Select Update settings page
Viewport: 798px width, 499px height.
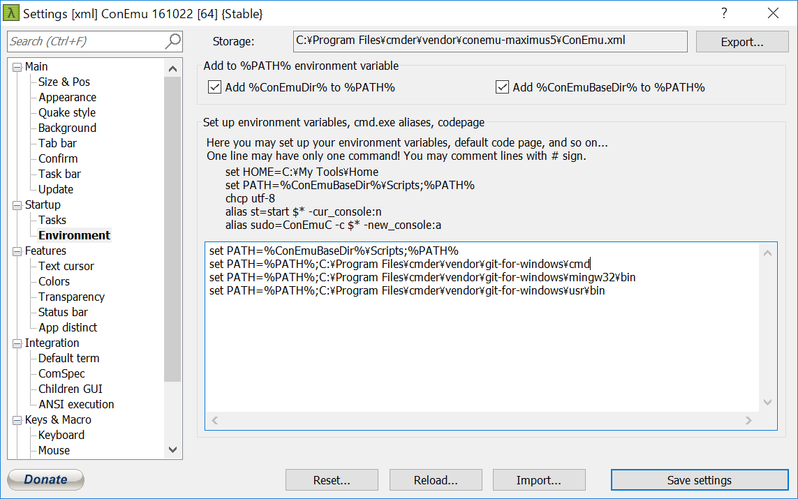[x=56, y=189]
